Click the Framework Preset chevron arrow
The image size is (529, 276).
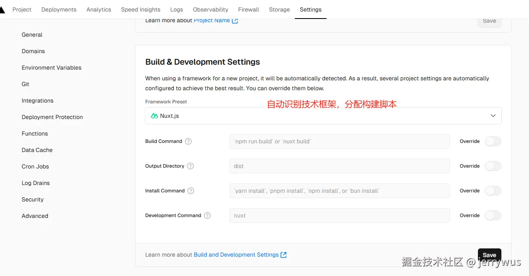coord(493,116)
